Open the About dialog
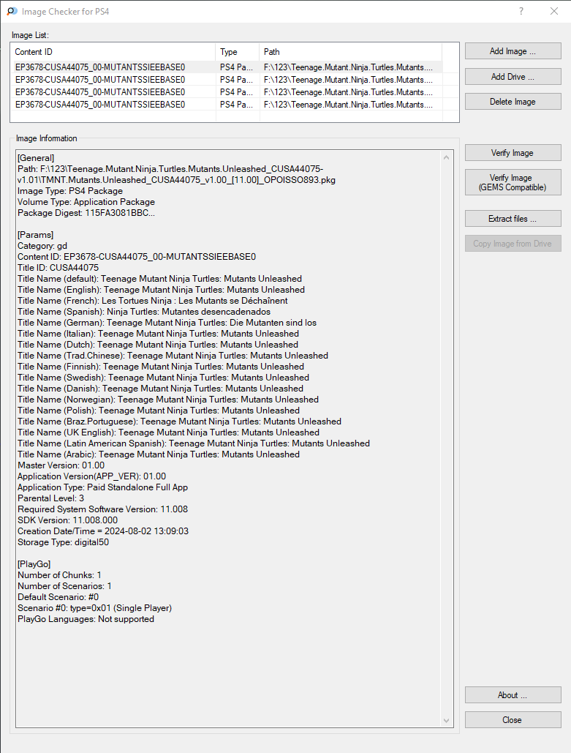571x753 pixels. tap(513, 695)
